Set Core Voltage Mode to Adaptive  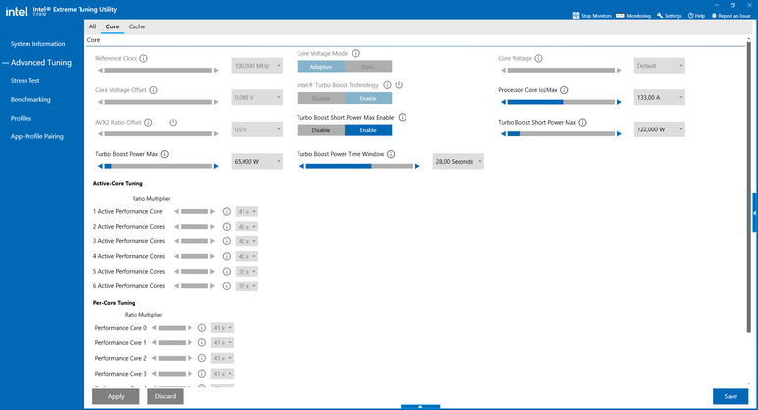coord(321,66)
